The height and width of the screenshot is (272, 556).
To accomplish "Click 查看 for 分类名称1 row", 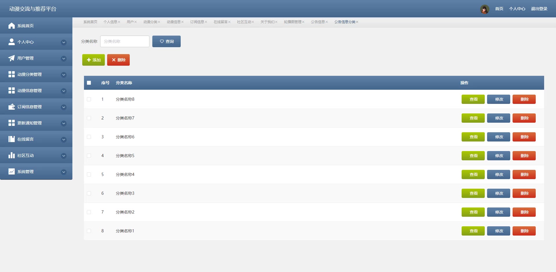I will (473, 231).
